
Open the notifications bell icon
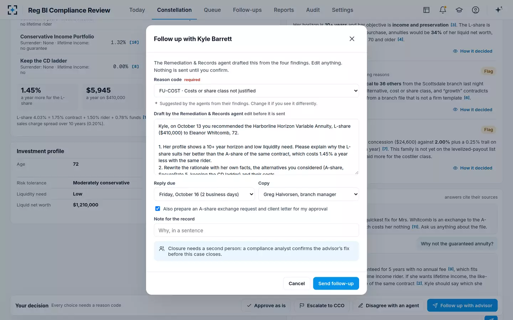pos(443,10)
